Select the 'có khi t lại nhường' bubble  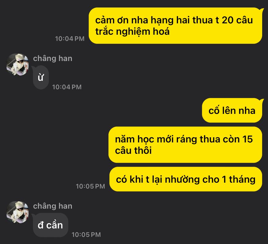point(186,179)
